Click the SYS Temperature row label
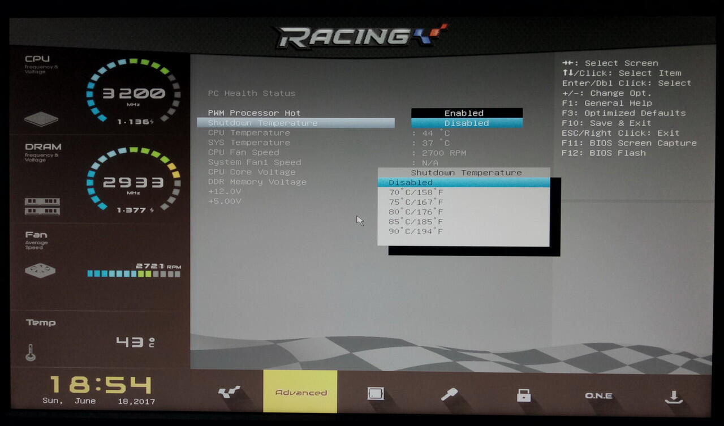Viewport: 724px width, 426px height. coord(249,143)
